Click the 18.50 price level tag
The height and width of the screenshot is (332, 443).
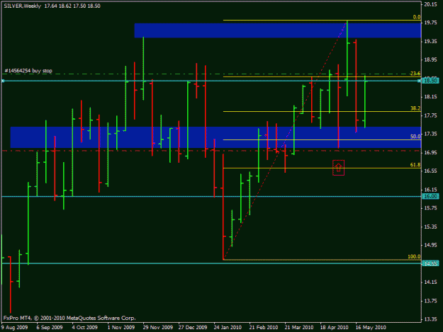430,81
